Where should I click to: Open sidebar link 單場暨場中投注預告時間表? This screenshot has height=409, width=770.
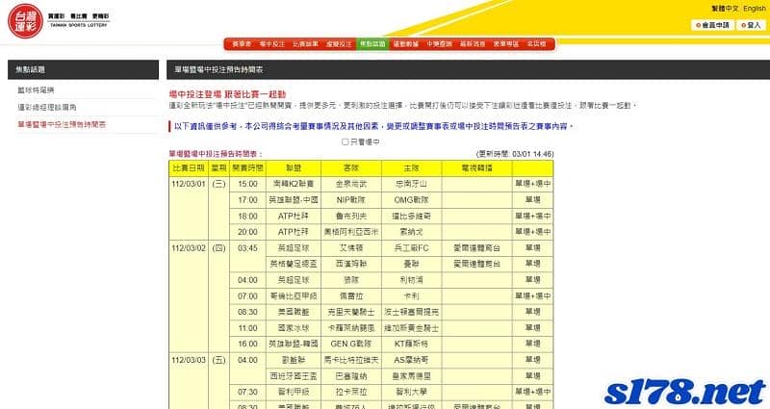pos(62,125)
